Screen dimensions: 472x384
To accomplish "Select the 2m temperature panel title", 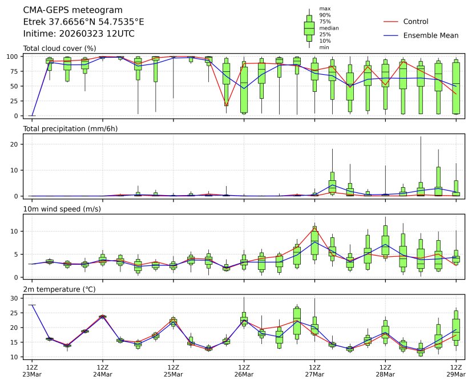I will coord(58,289).
